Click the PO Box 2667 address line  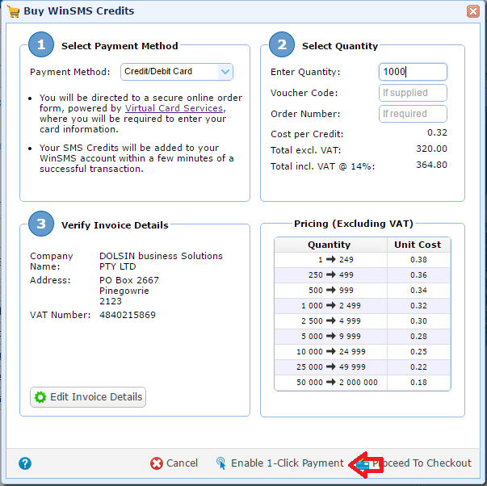(129, 280)
